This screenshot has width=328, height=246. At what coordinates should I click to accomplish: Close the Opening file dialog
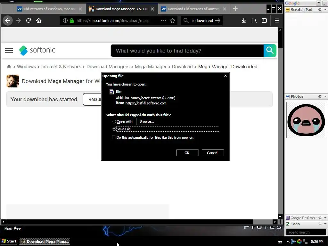tap(225, 76)
